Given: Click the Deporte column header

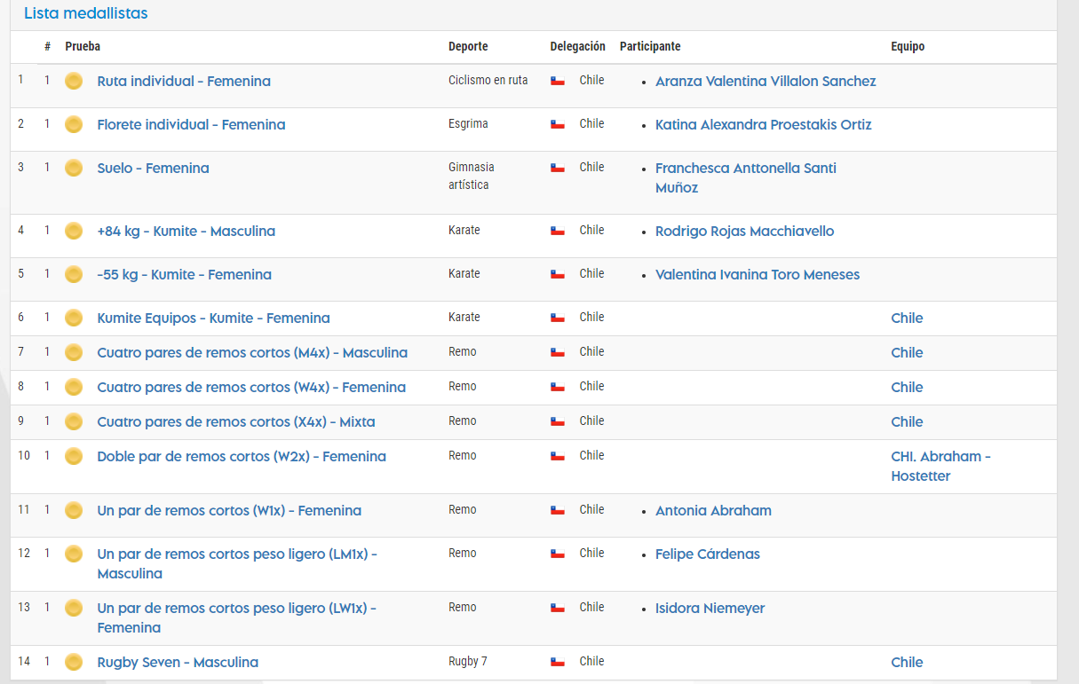Looking at the screenshot, I should click(468, 46).
